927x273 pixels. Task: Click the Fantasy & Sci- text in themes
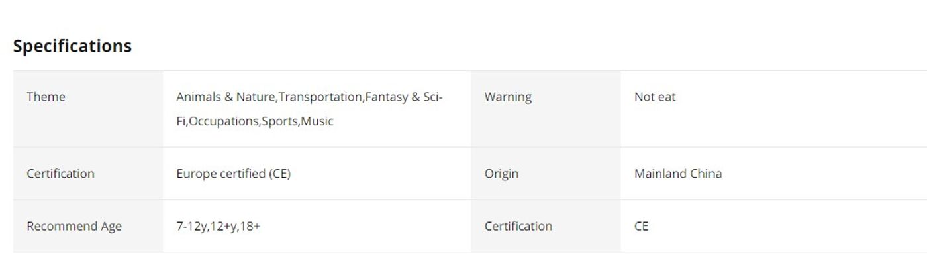(404, 97)
